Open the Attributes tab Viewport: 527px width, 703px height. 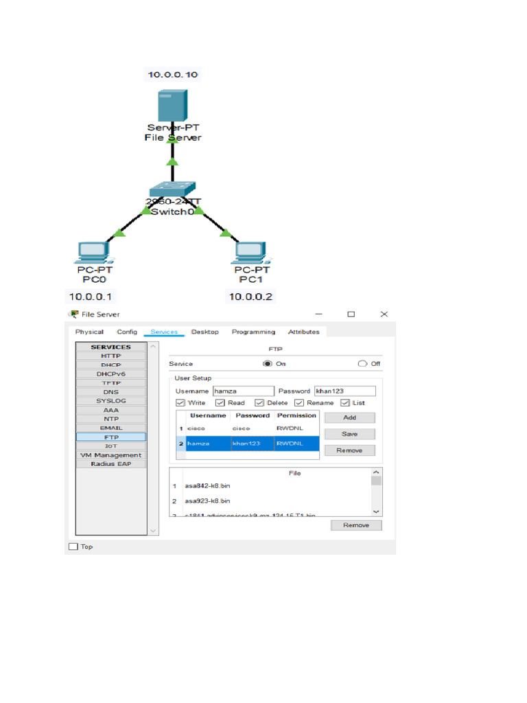[x=304, y=332]
